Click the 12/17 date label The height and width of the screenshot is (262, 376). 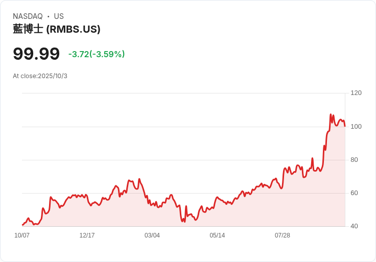pos(87,235)
